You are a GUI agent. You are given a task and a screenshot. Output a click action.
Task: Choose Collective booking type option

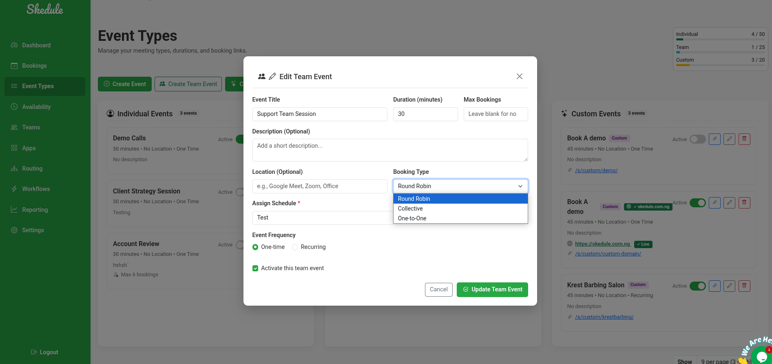pos(460,209)
